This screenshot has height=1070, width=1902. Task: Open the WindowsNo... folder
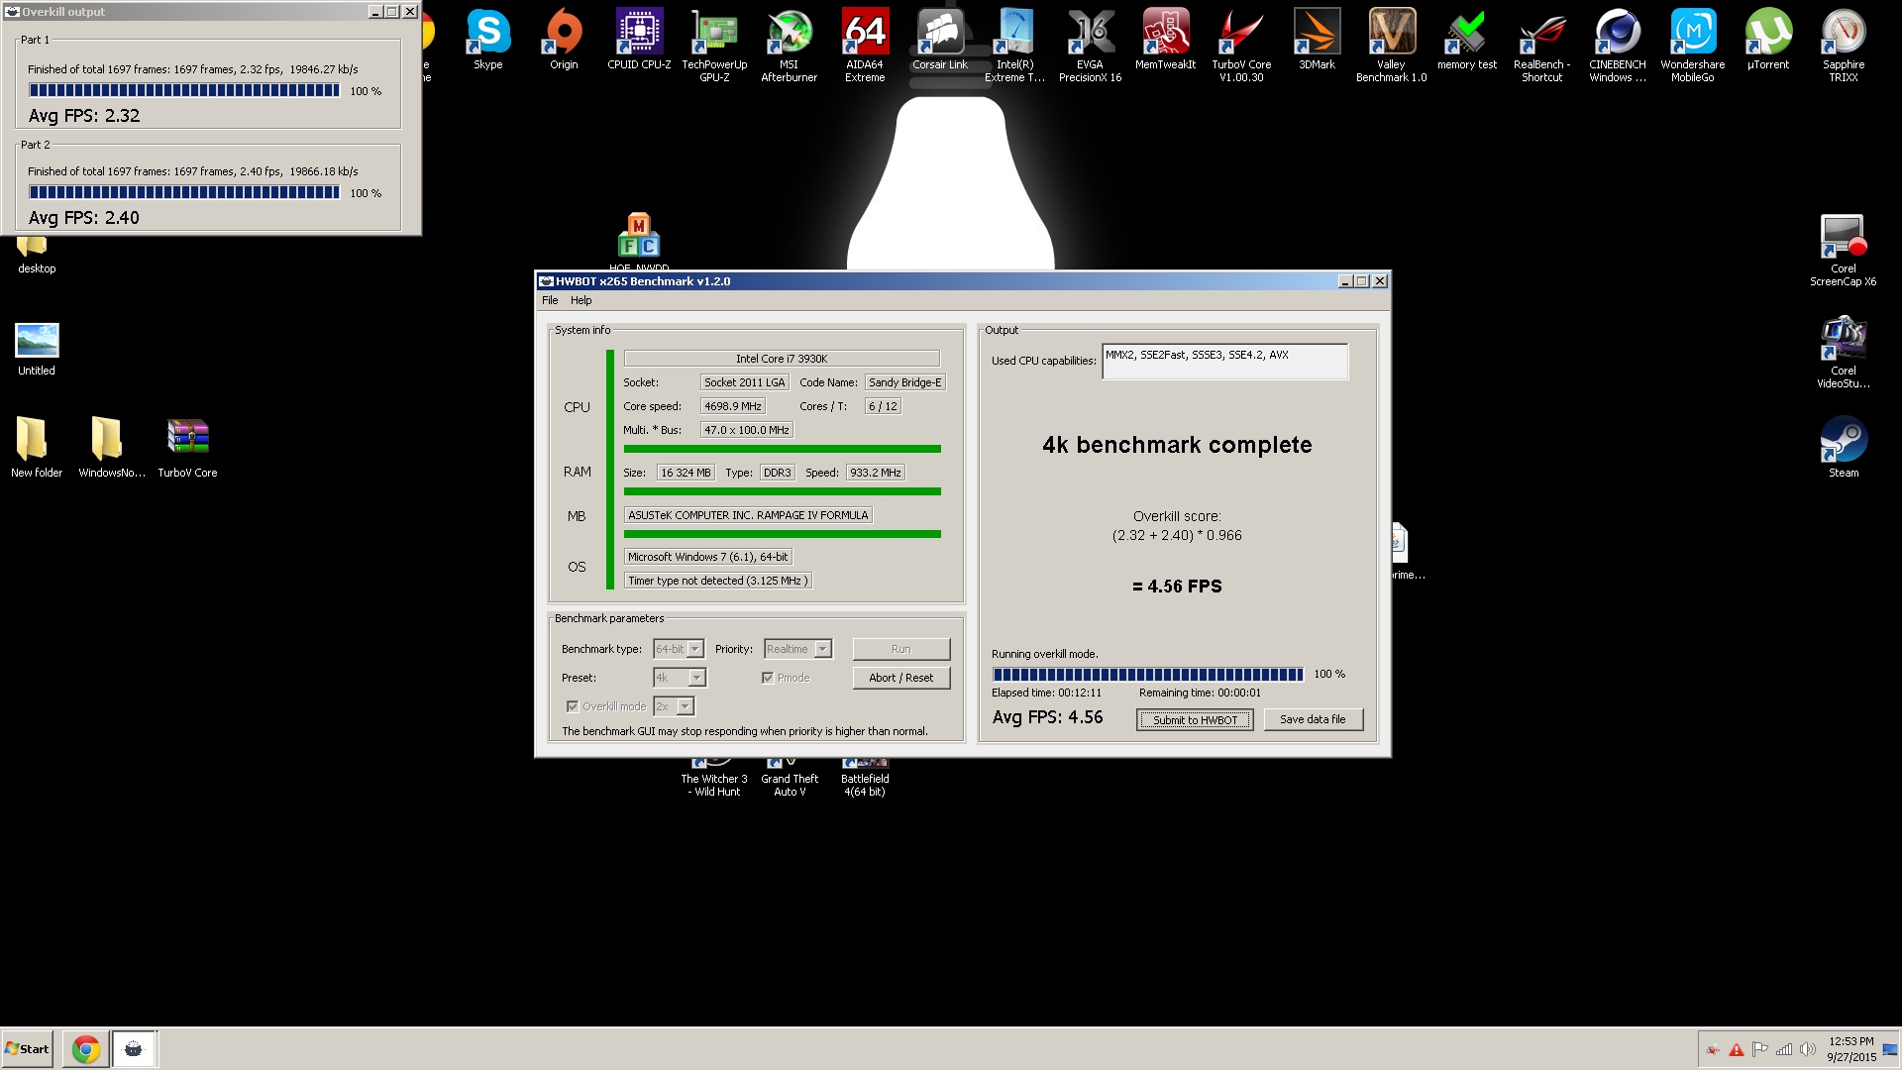click(112, 447)
